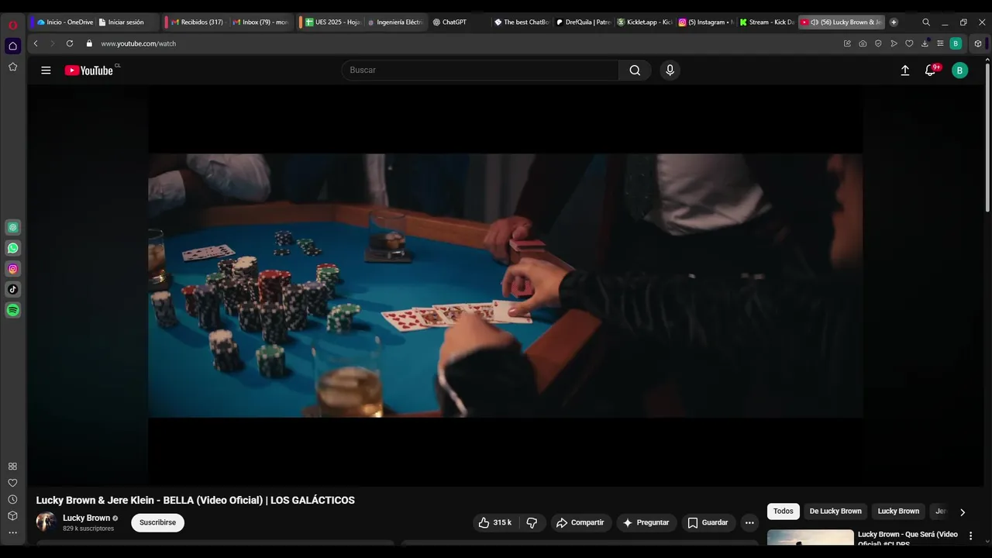992x558 pixels.
Task: Save video with Guardar button
Action: point(708,522)
